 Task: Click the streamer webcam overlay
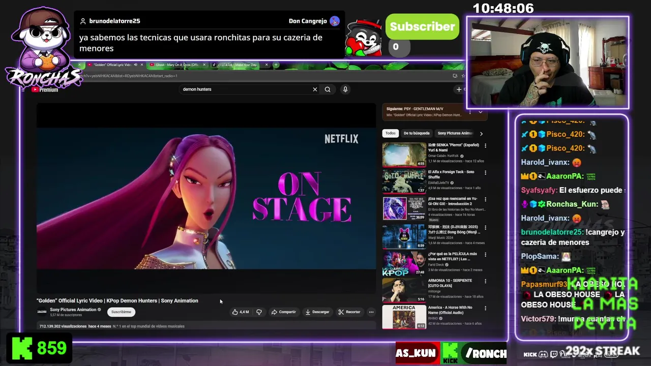pyautogui.click(x=548, y=63)
